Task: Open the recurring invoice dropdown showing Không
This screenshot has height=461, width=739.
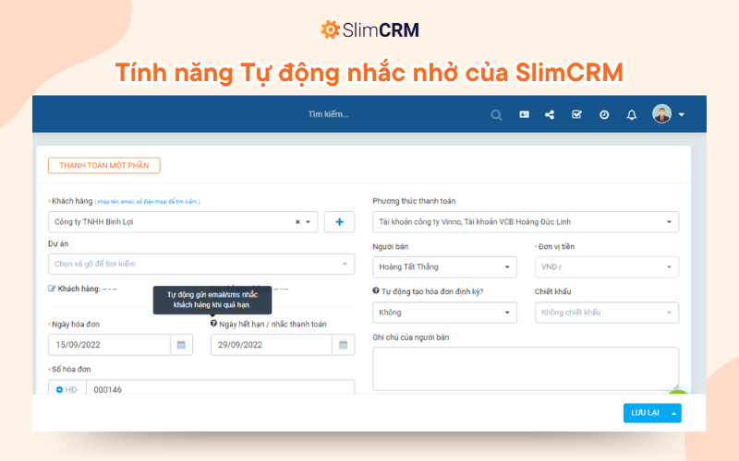Action: [x=444, y=313]
